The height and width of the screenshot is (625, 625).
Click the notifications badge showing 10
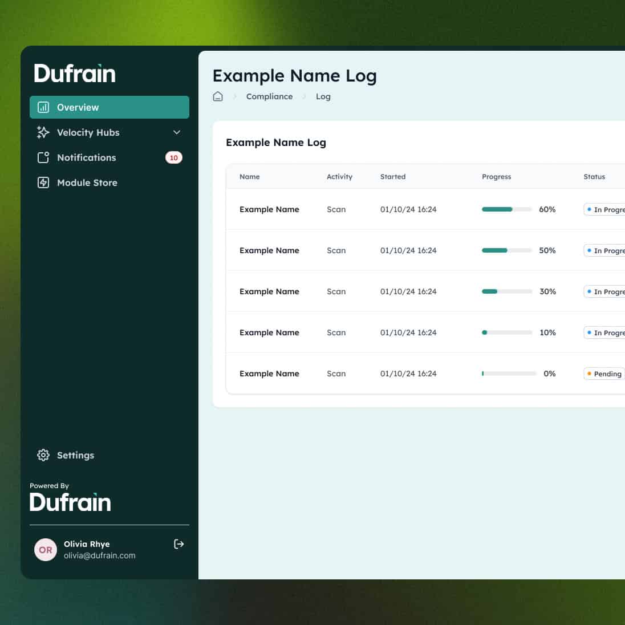(173, 157)
